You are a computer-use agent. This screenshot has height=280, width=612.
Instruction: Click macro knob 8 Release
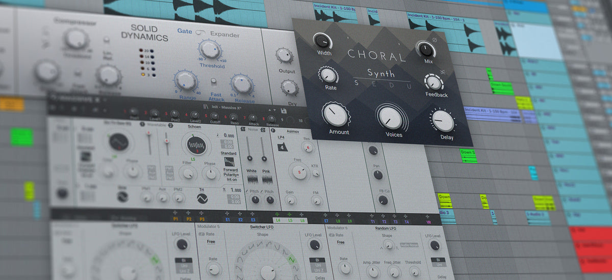[272, 120]
